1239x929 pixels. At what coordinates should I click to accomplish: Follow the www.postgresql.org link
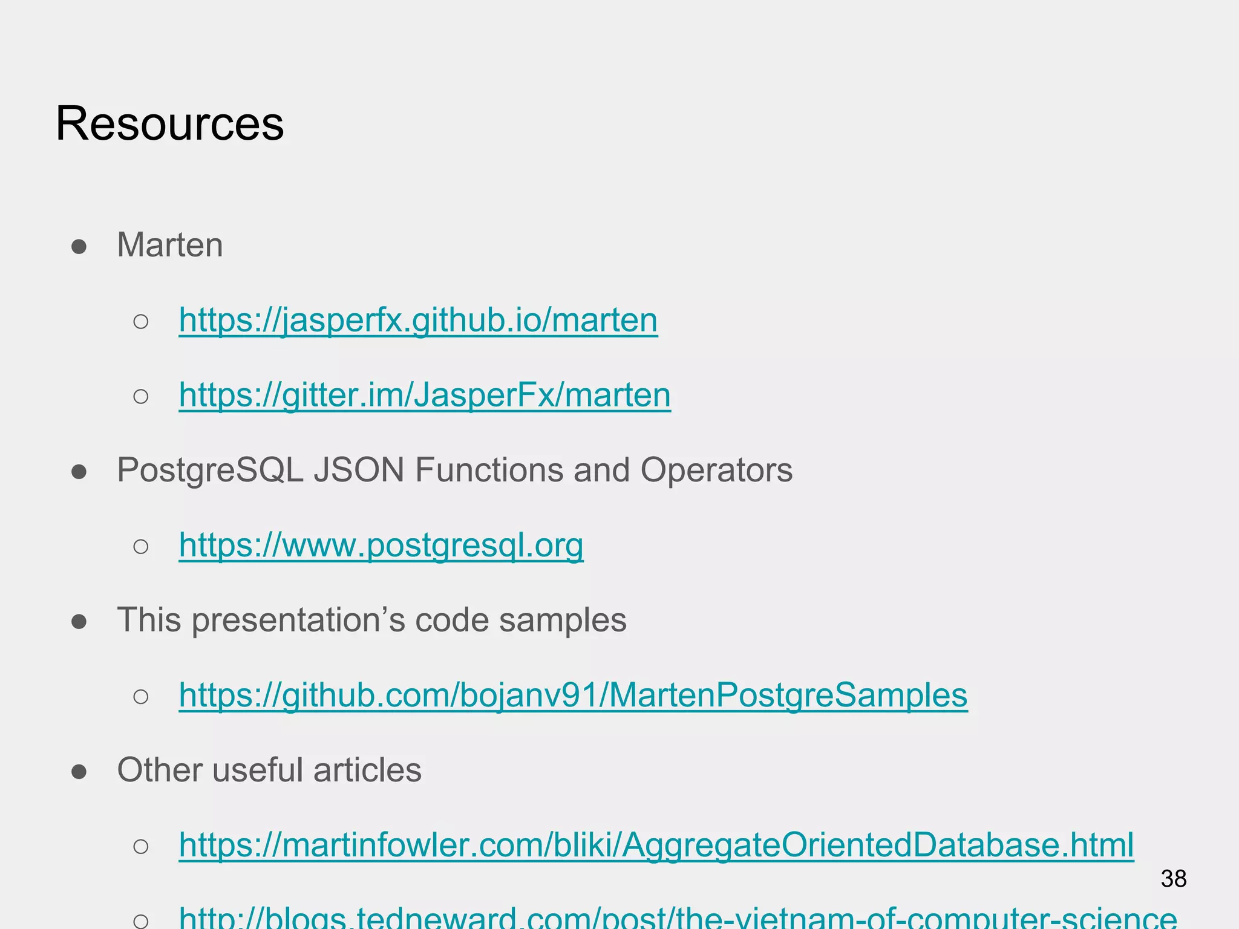point(381,545)
